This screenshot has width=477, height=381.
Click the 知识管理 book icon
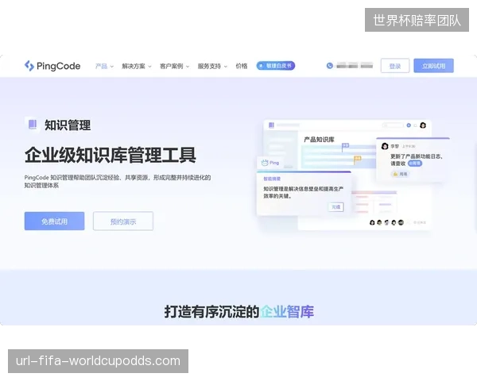click(33, 125)
